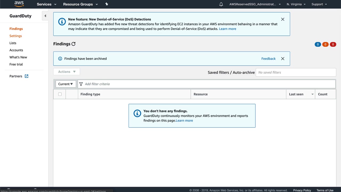Expand the Resource Groups menu
The width and height of the screenshot is (341, 192).
coord(80,4)
